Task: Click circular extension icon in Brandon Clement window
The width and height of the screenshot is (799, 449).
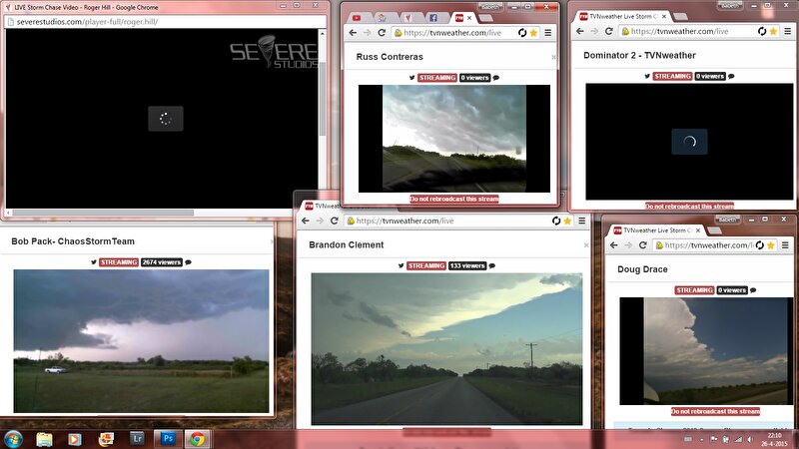Action: [x=556, y=221]
